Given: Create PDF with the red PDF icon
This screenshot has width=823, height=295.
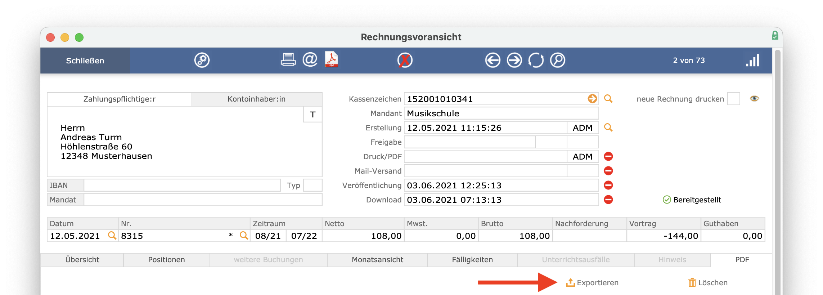Looking at the screenshot, I should click(x=332, y=59).
